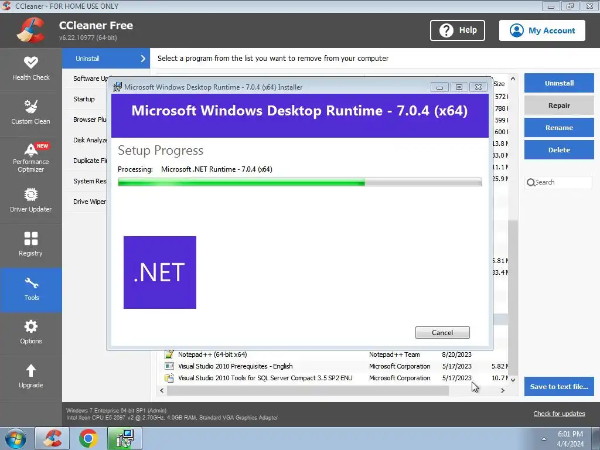
Task: Click the .NET logo in installer
Action: (160, 272)
